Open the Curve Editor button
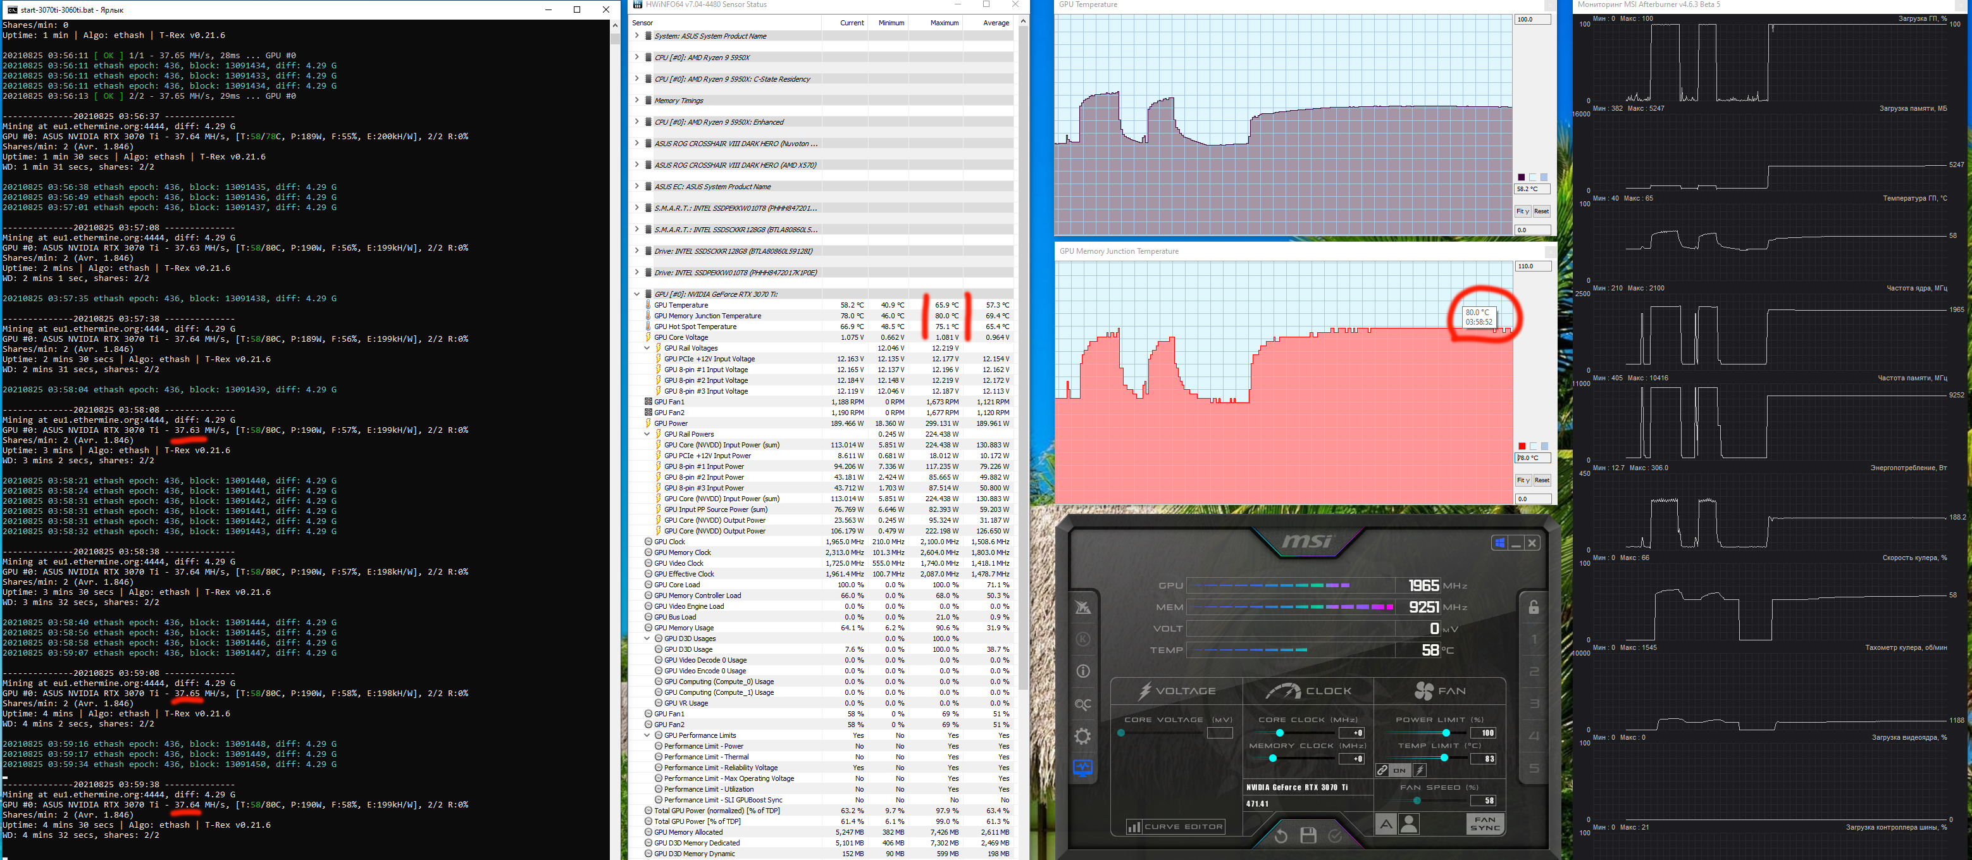 (1175, 827)
